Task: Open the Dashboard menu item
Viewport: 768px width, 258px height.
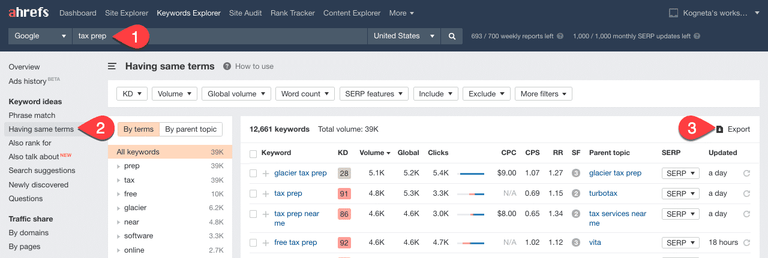Action: click(78, 13)
